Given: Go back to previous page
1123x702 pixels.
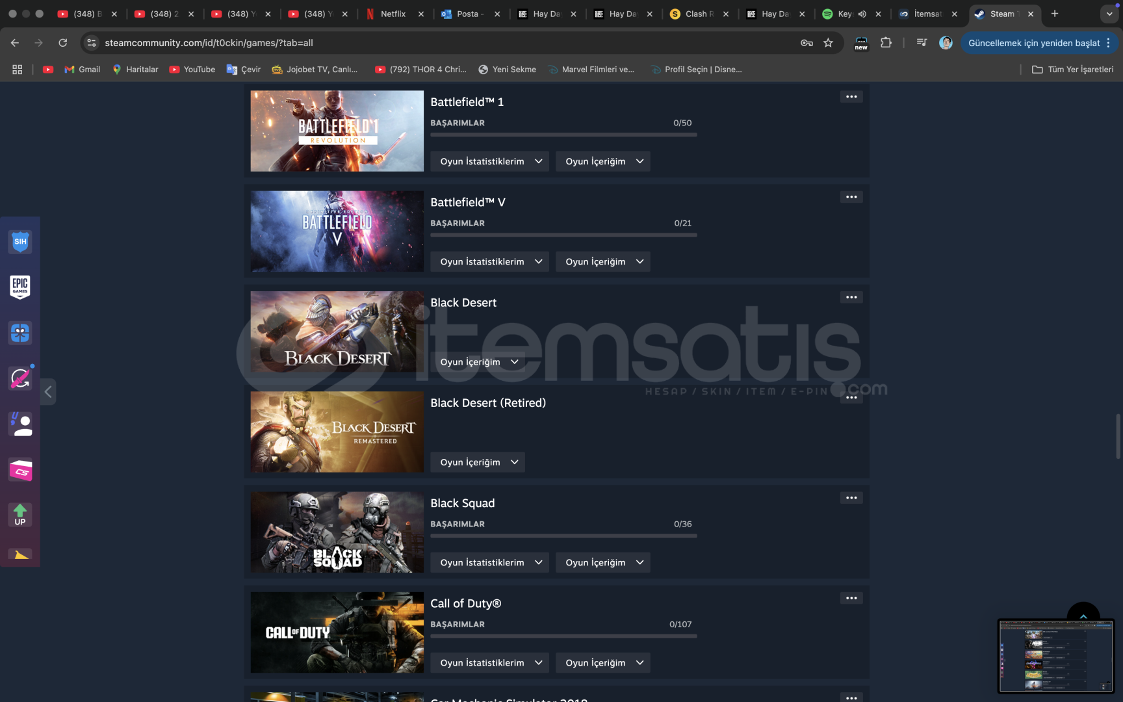Looking at the screenshot, I should tap(15, 43).
